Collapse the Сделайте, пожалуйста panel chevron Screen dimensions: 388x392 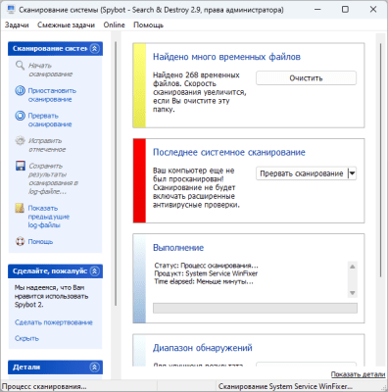[95, 271]
